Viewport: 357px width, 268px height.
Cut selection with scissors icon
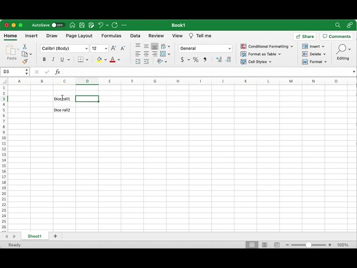click(25, 46)
